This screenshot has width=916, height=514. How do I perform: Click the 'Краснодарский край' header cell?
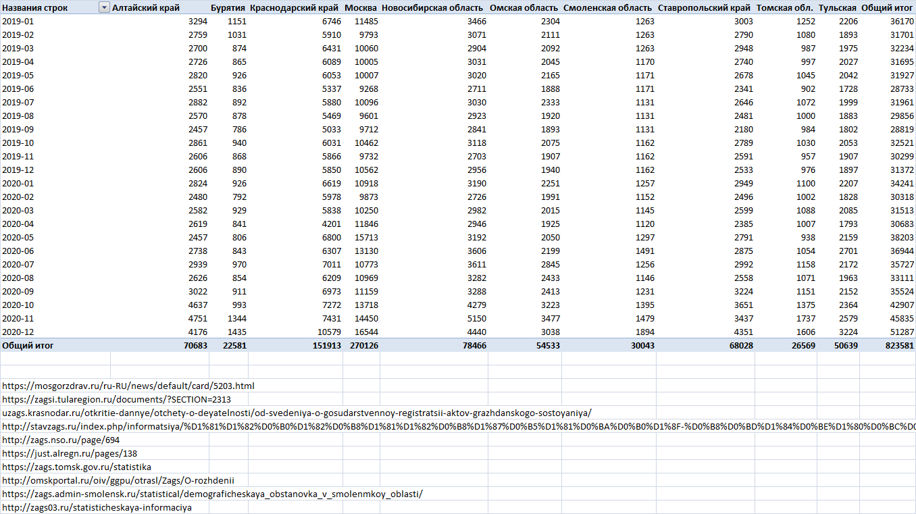tap(294, 8)
